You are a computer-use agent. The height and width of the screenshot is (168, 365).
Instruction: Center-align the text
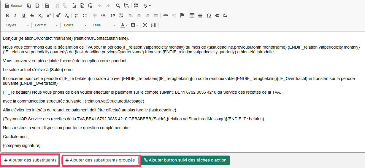pyautogui.click(x=139, y=15)
